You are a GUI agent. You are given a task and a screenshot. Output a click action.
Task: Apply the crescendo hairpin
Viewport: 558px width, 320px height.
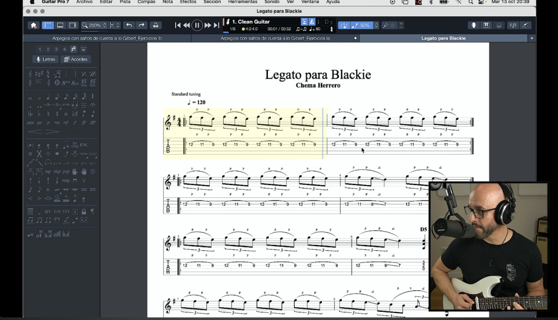pyautogui.click(x=34, y=131)
